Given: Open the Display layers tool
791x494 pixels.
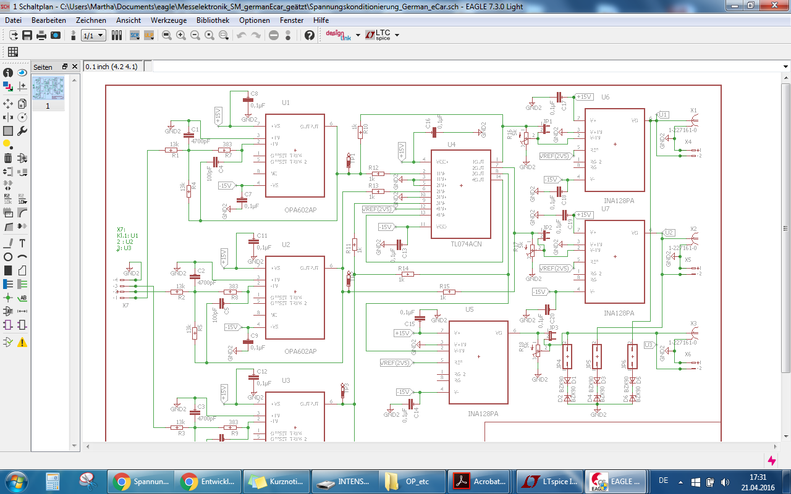Looking at the screenshot, I should [x=8, y=87].
